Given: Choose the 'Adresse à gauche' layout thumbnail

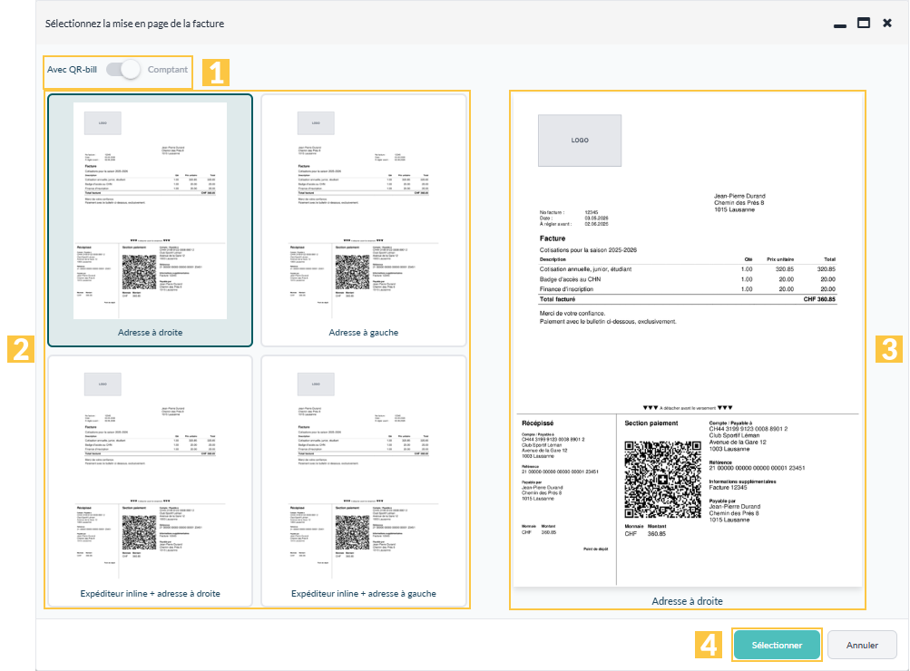Looking at the screenshot, I should pos(364,220).
